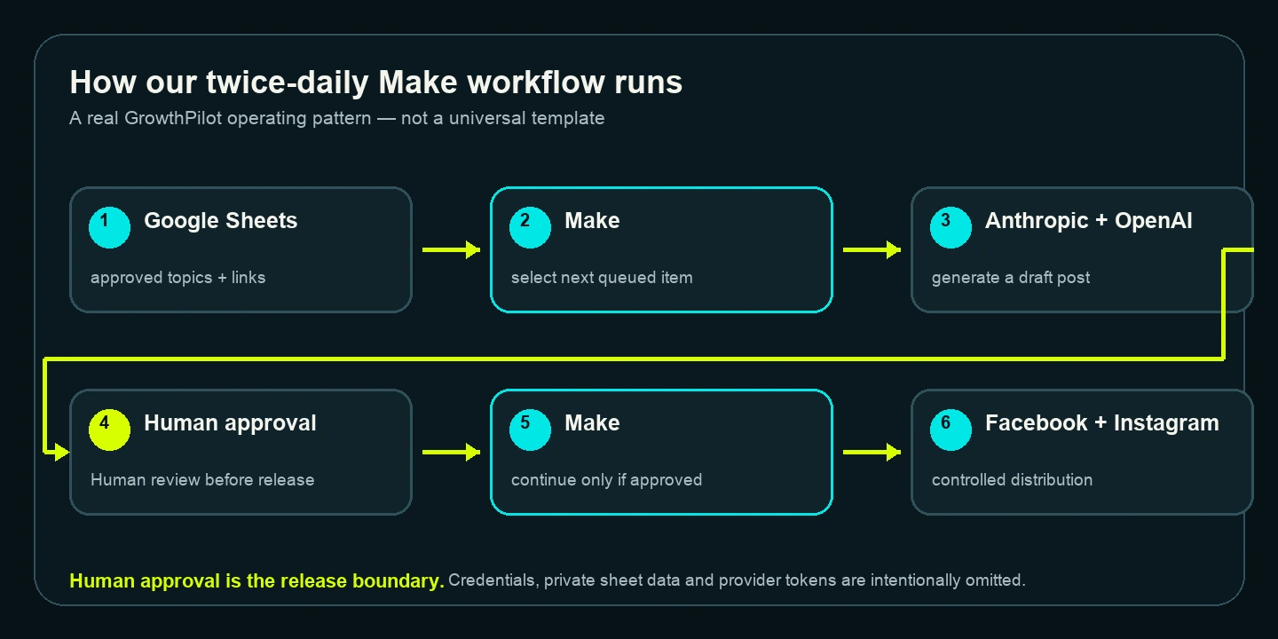This screenshot has width=1278, height=639.
Task: Click the yellow step 4 badge beside Human approval
Action: point(110,430)
